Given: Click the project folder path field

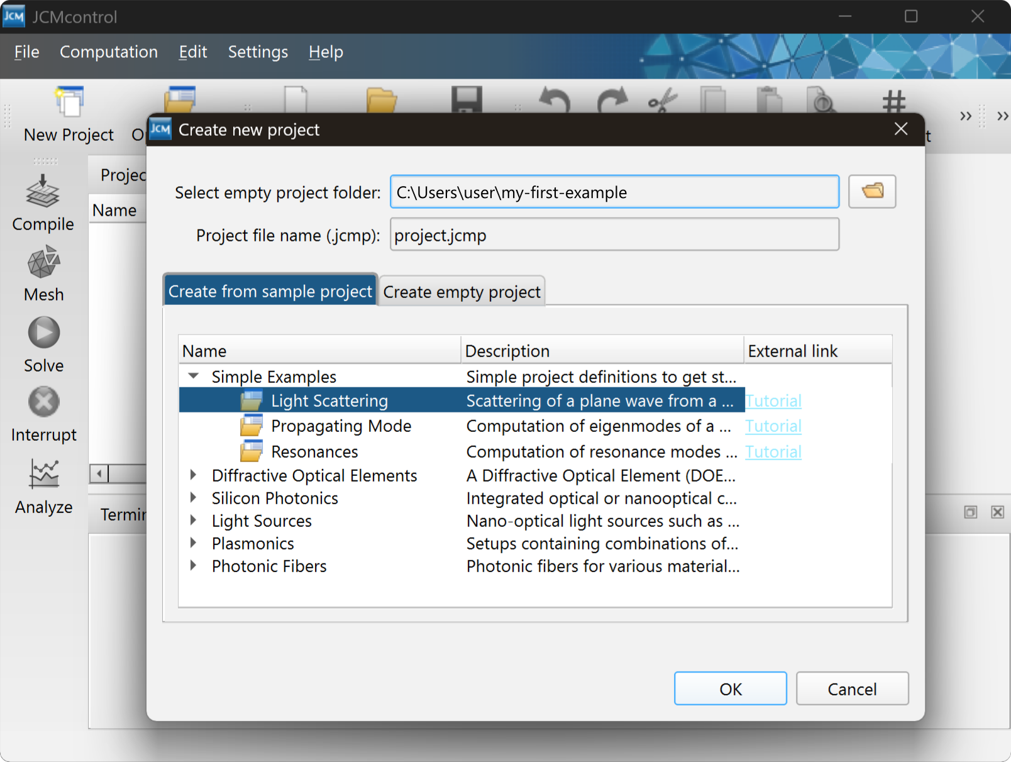Looking at the screenshot, I should click(x=615, y=192).
